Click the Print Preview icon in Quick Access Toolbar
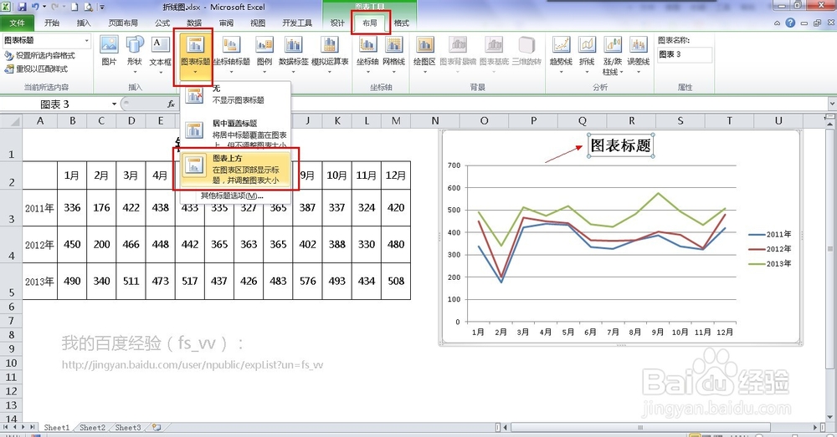The height and width of the screenshot is (437, 837). pyautogui.click(x=88, y=7)
